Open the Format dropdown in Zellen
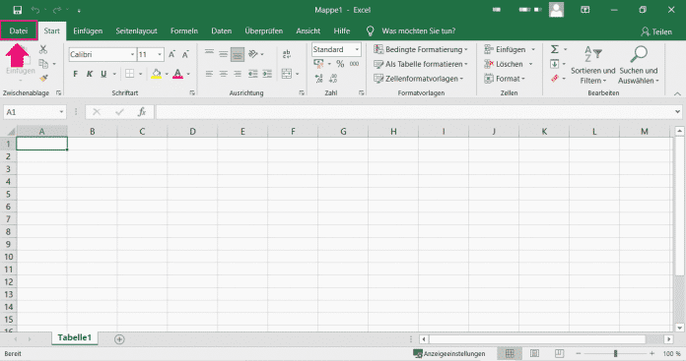Image resolution: width=686 pixels, height=361 pixels. point(505,79)
